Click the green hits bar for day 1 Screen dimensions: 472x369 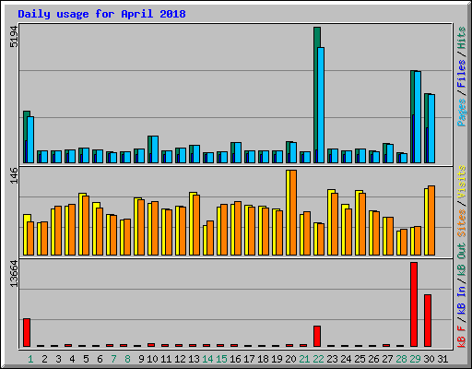(25, 137)
